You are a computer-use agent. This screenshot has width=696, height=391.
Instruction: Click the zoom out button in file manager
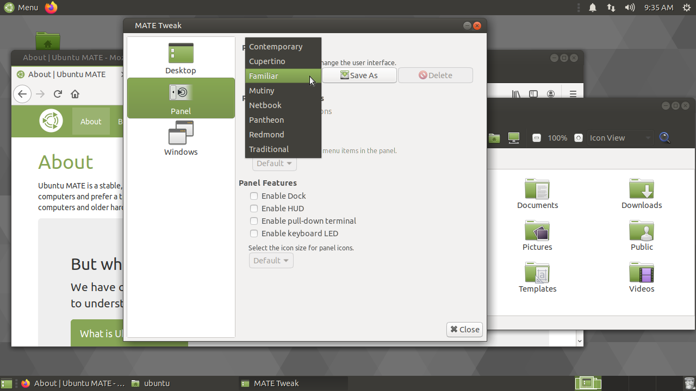click(537, 138)
